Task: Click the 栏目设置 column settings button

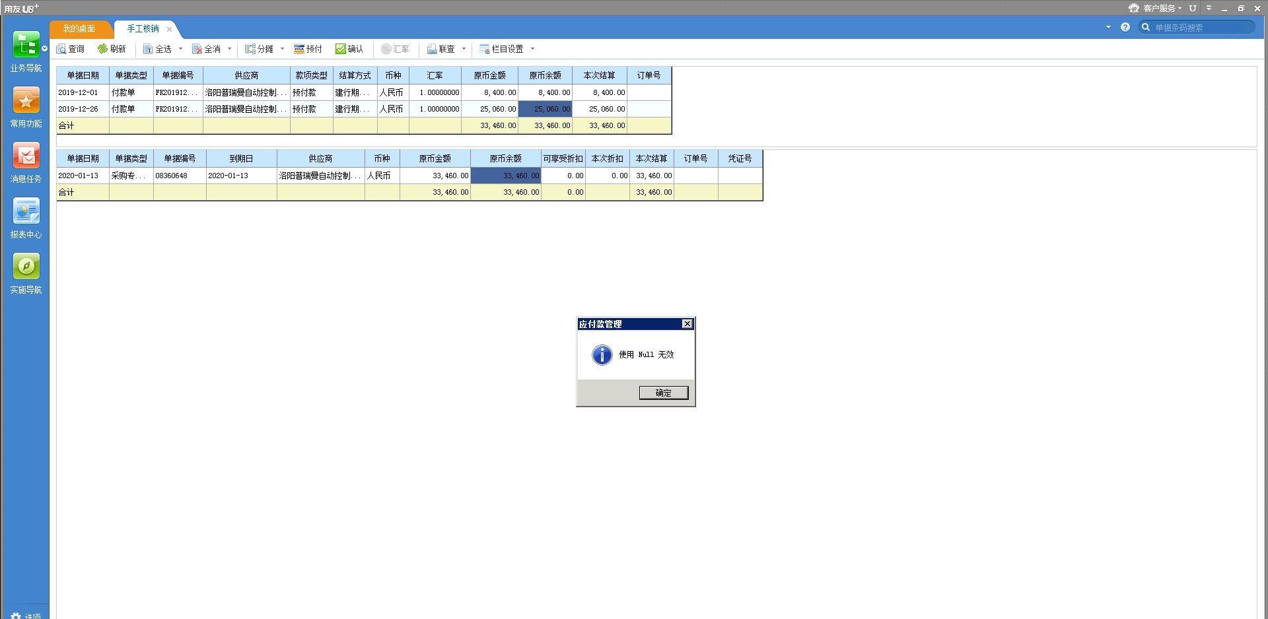Action: click(x=501, y=49)
